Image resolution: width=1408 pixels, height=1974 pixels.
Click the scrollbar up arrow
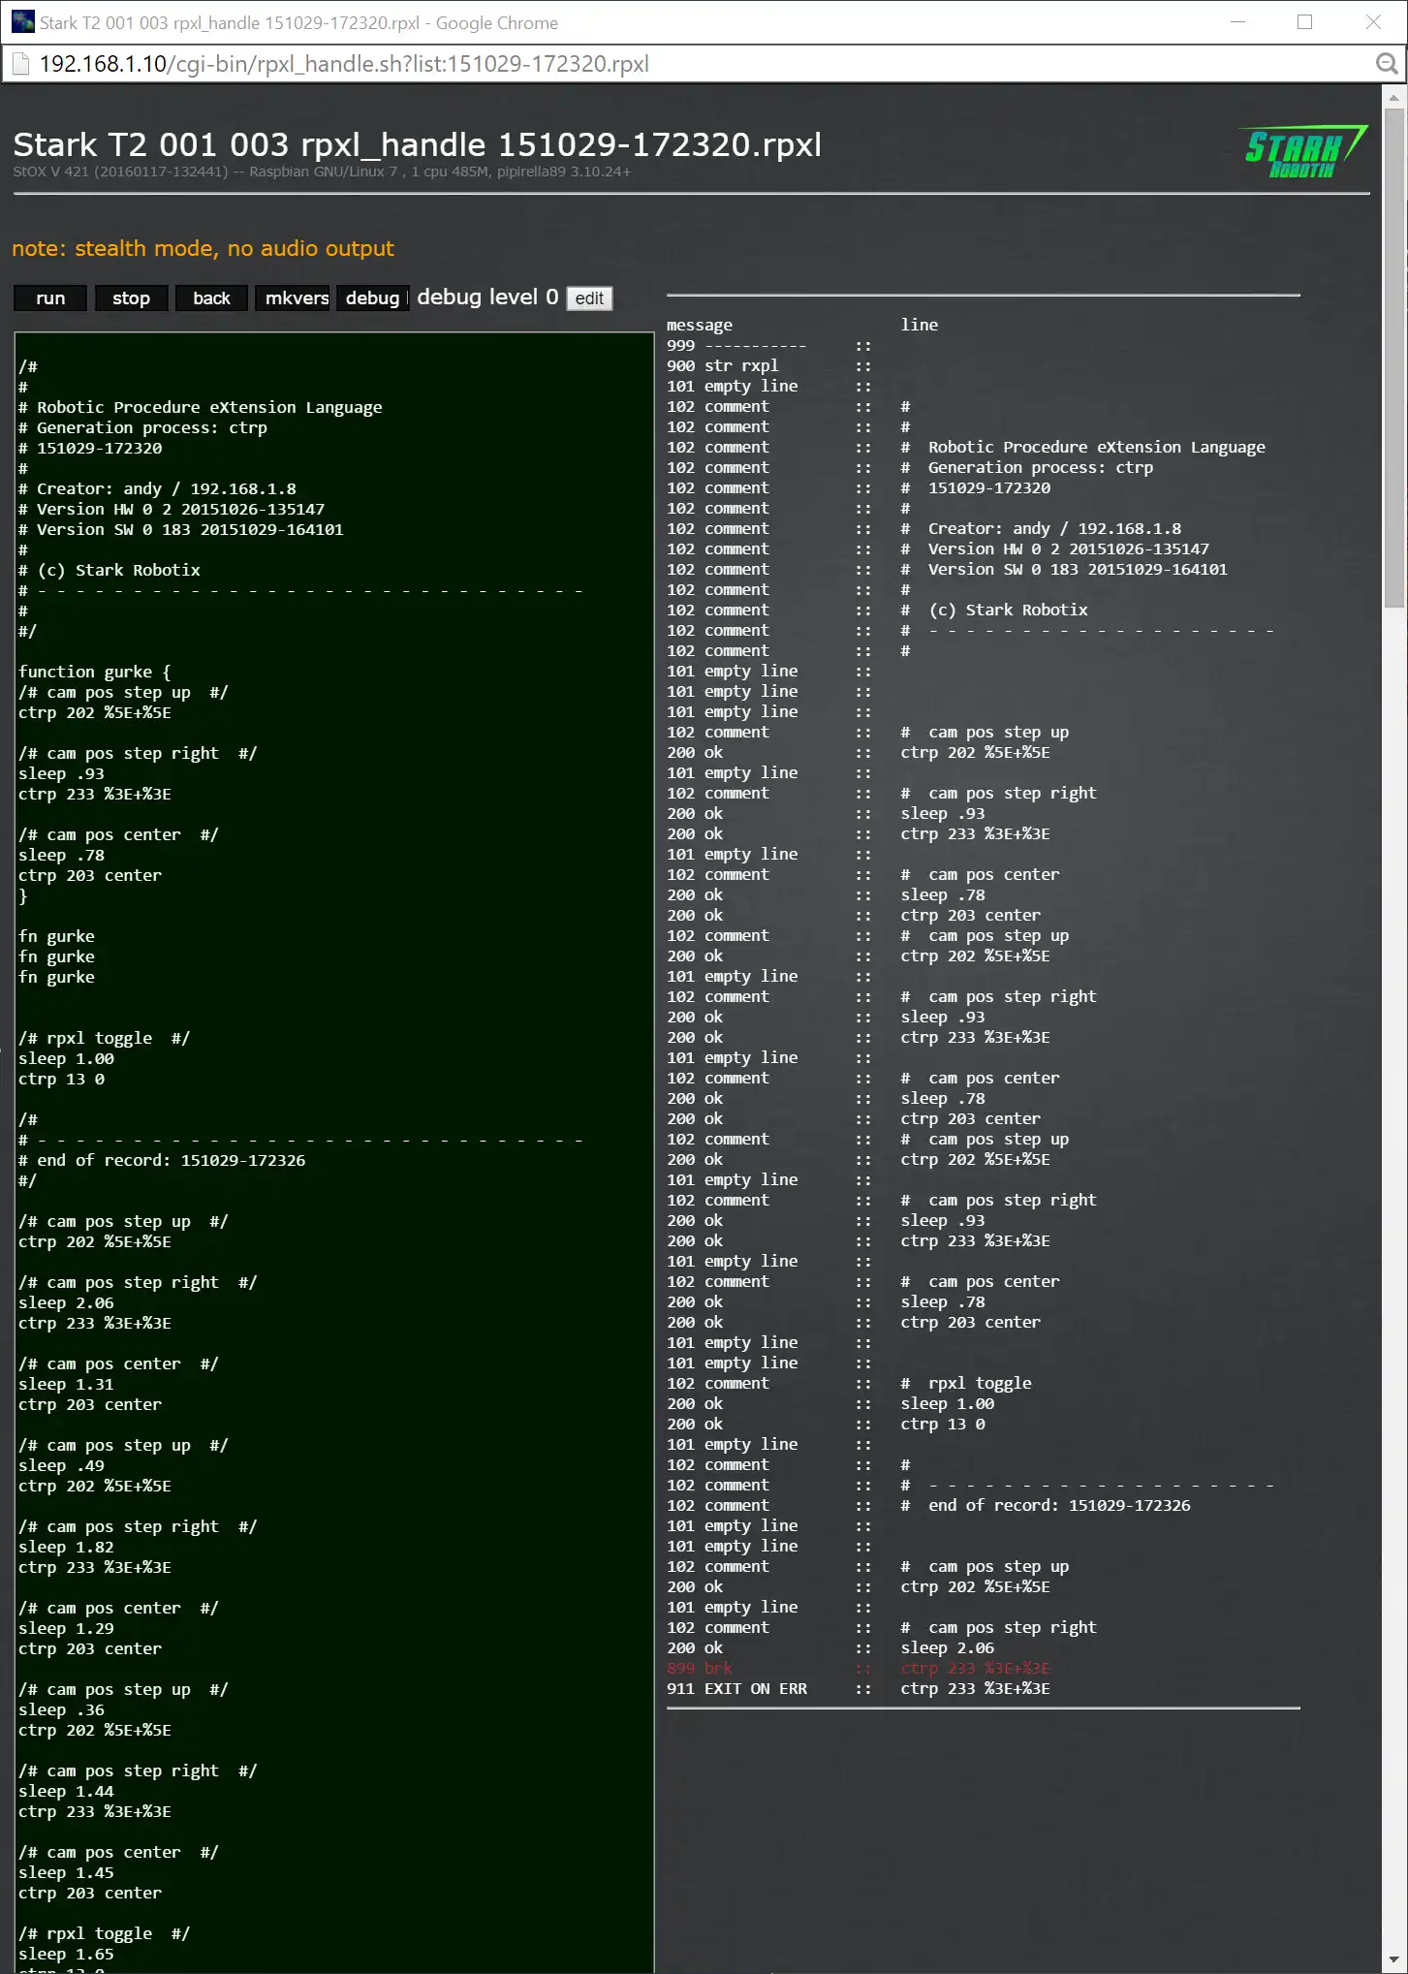pyautogui.click(x=1393, y=98)
